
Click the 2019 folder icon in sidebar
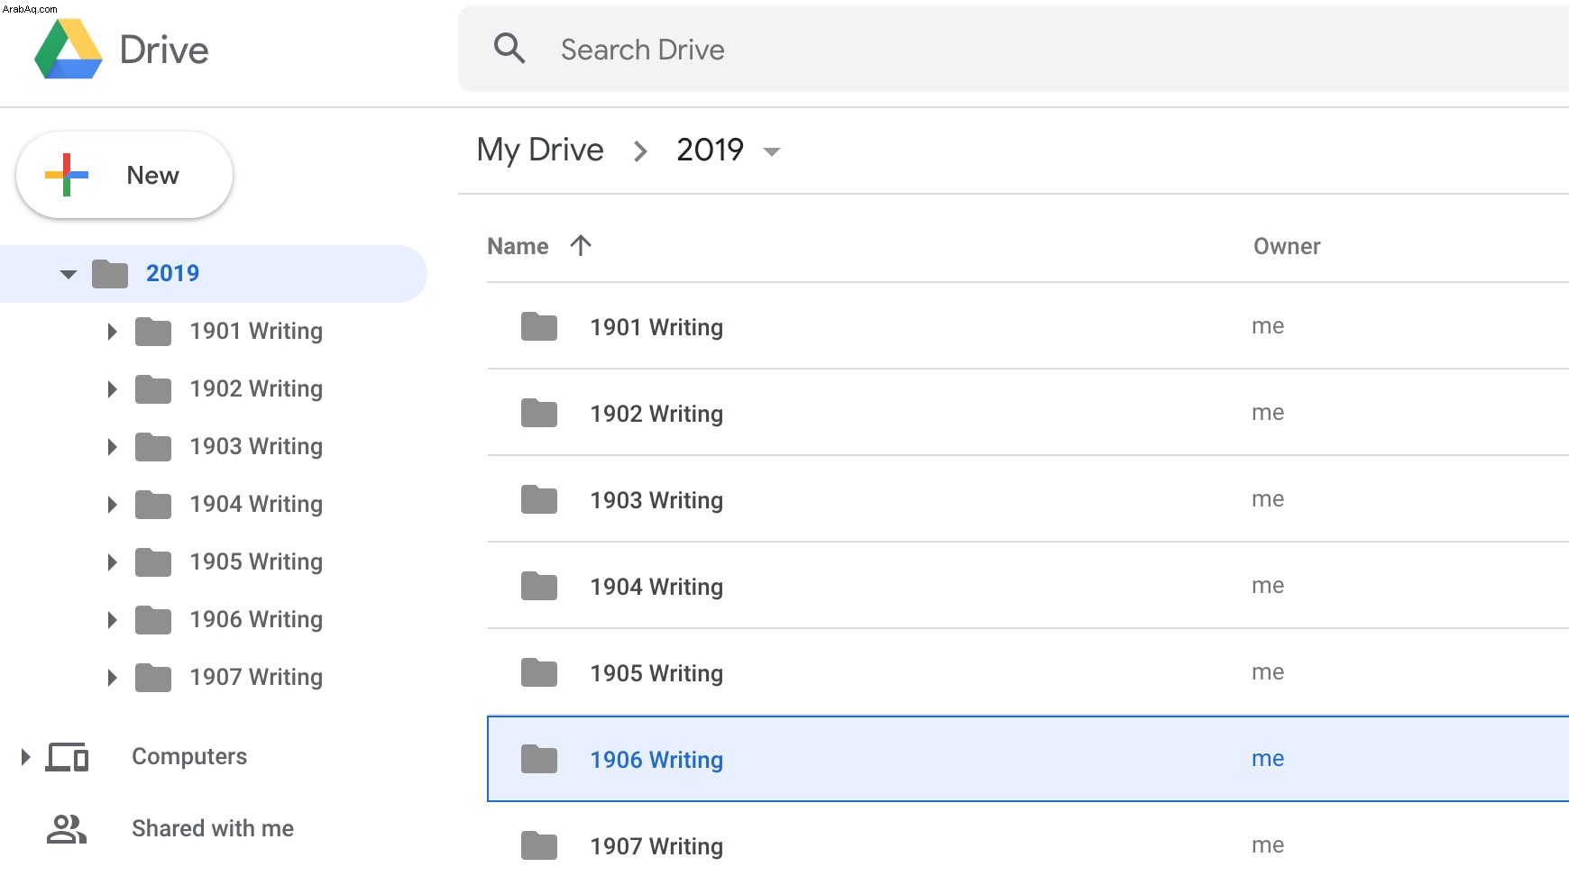pyautogui.click(x=110, y=274)
